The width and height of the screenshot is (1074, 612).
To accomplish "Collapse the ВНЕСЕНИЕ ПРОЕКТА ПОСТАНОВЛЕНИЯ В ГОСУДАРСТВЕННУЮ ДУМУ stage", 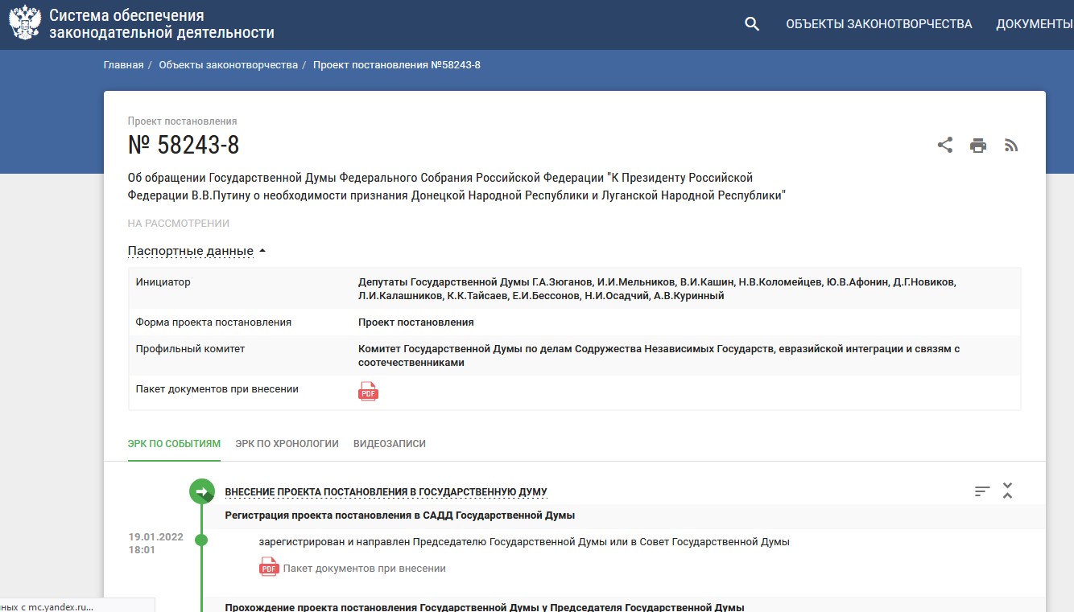I will point(386,491).
